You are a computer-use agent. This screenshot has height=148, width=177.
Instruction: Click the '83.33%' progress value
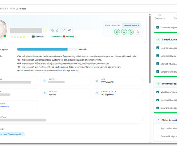click(83, 49)
